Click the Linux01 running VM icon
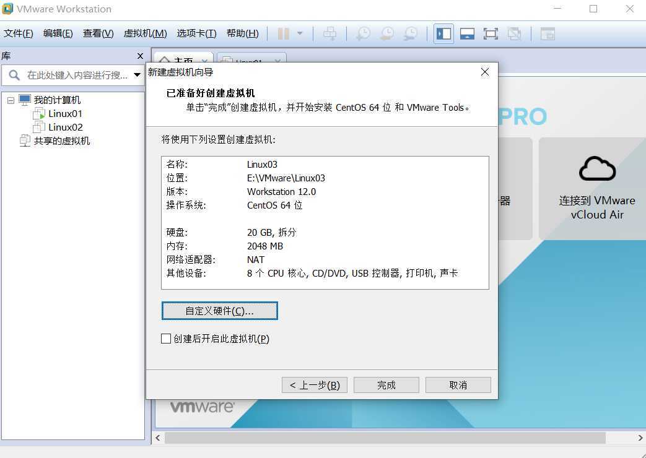This screenshot has width=646, height=458. coord(39,113)
